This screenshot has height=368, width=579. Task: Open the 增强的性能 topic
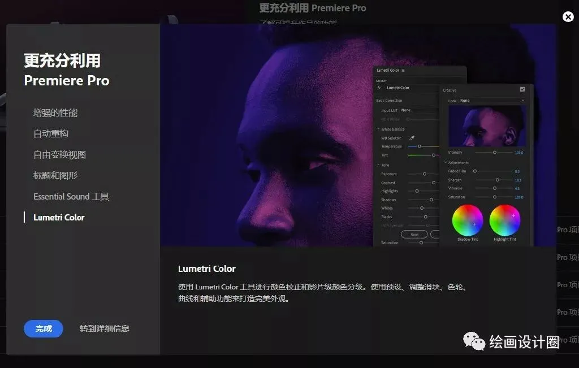[55, 113]
